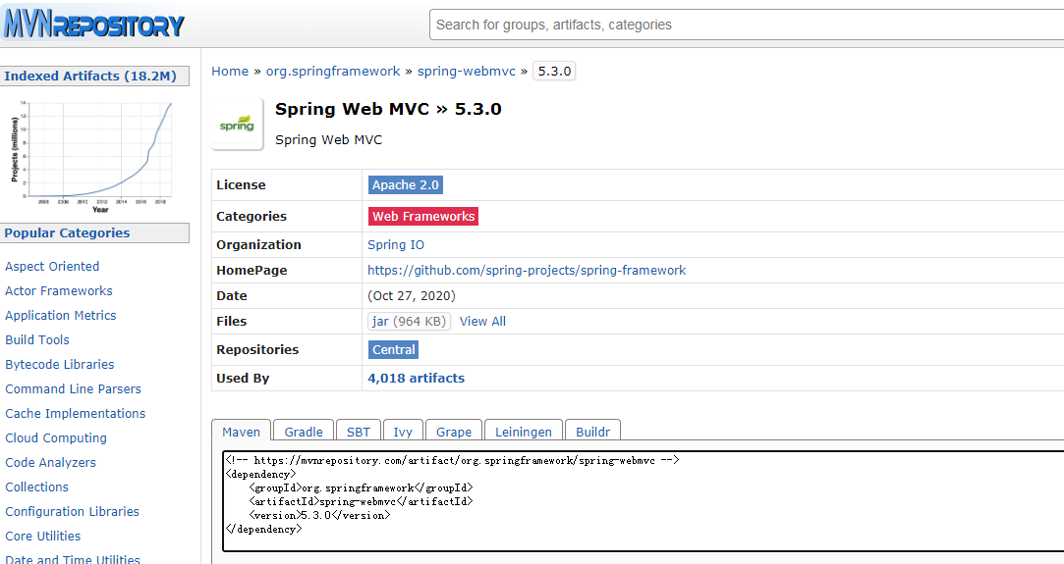Open the Web Frameworks category tag
1064x564 pixels.
(x=422, y=216)
